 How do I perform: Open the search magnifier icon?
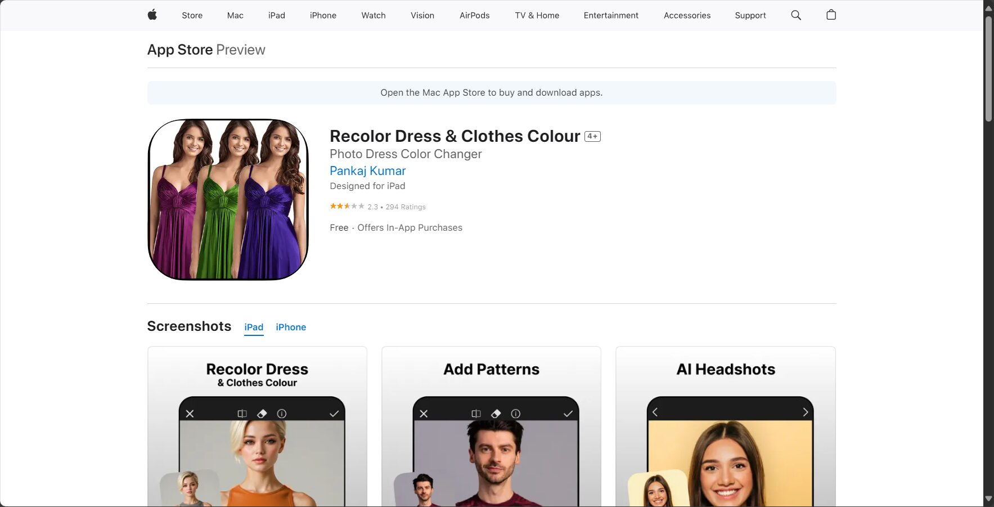click(796, 15)
